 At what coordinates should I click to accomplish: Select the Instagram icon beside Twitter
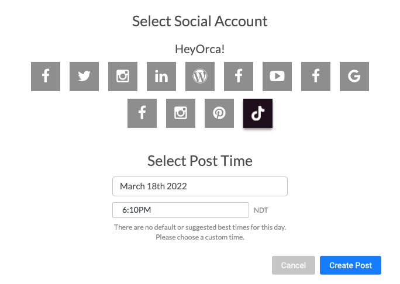123,77
